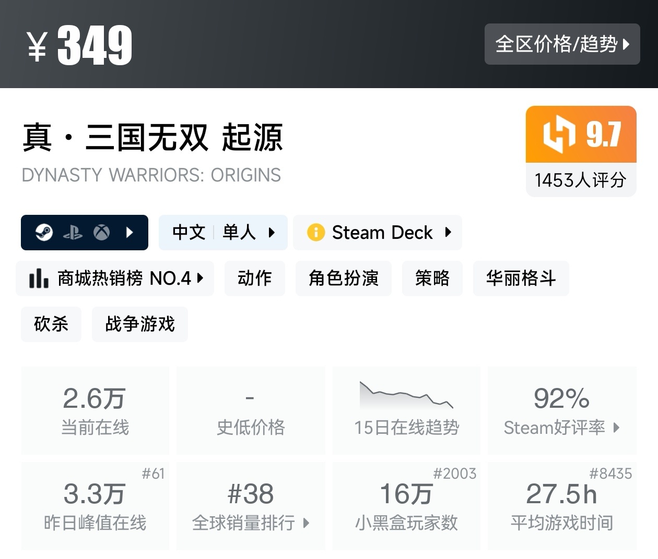Click the PlayStation platform icon
This screenshot has height=559, width=658.
pos(73,233)
